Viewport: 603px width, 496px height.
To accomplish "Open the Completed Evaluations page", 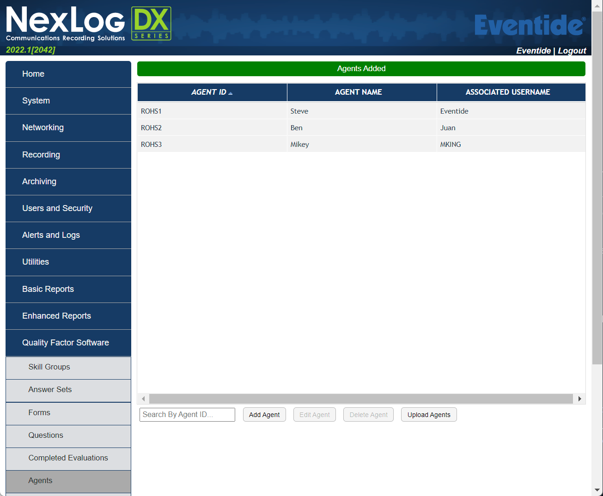I will (68, 458).
